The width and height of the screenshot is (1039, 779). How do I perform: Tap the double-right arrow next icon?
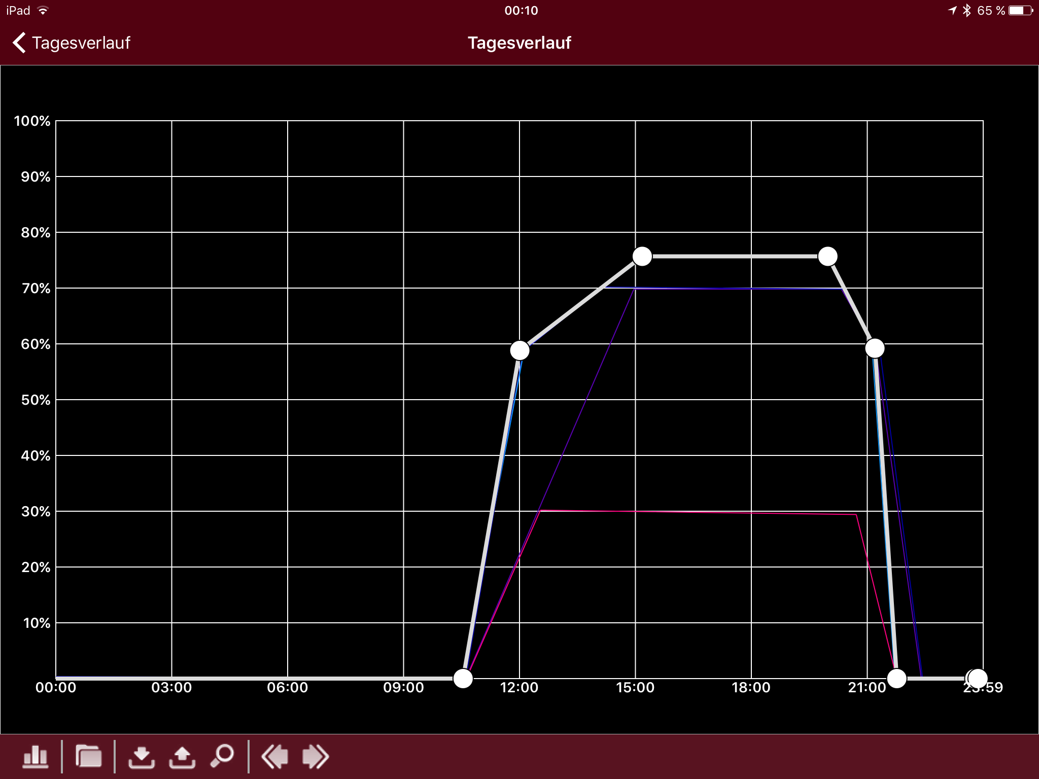[315, 757]
